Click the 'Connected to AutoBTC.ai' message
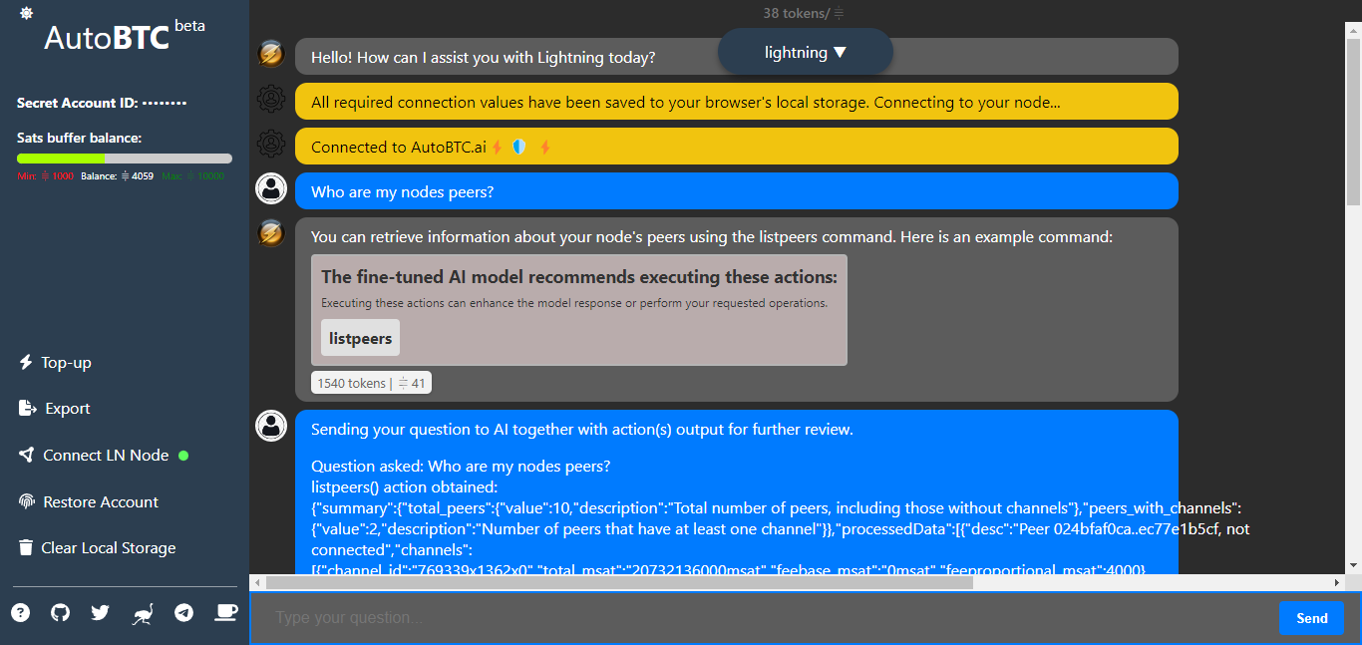Viewport: 1362px width, 645px height. (737, 147)
